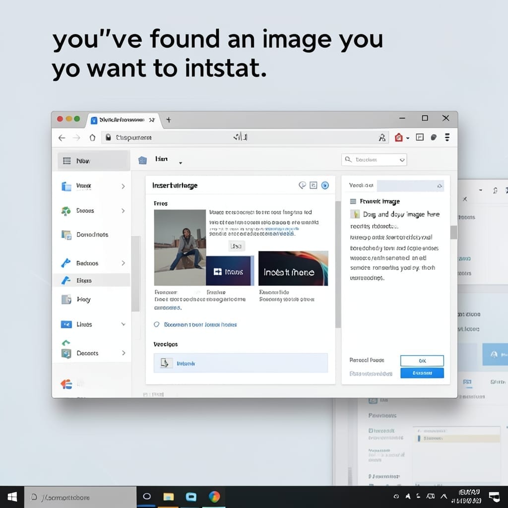This screenshot has width=508, height=508.
Task: Click the comment bubble icon in Insert panel header
Action: tap(302, 185)
